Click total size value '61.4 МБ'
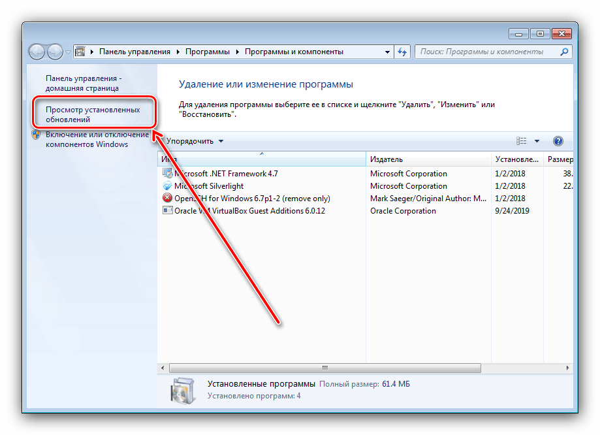 (396, 384)
